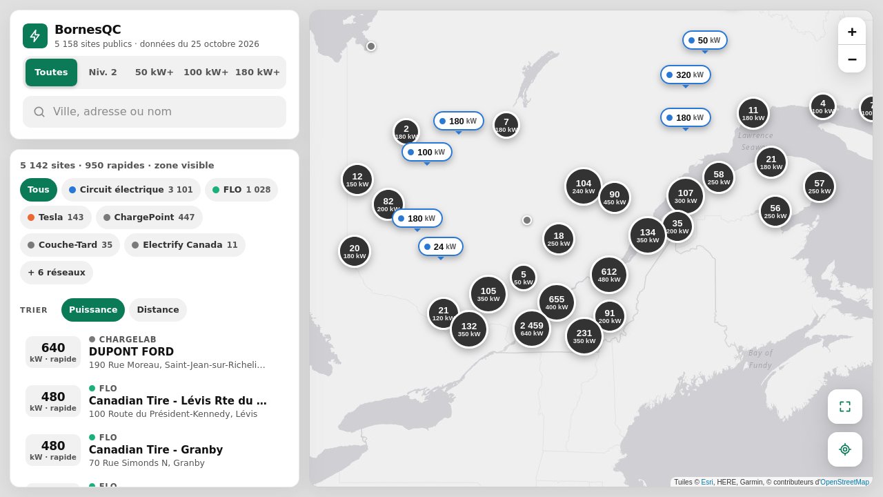The width and height of the screenshot is (883, 497).
Task: Open the 104 sites cluster marker
Action: pos(584,186)
